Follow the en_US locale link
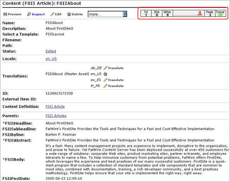The image size is (230, 182). (51, 59)
